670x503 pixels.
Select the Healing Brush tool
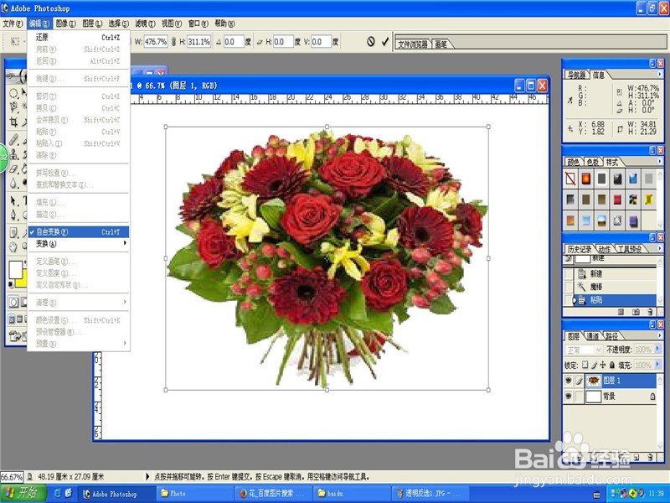pos(13,139)
